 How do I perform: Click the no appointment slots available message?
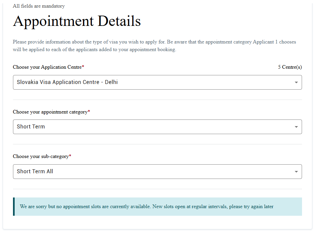[x=147, y=206]
